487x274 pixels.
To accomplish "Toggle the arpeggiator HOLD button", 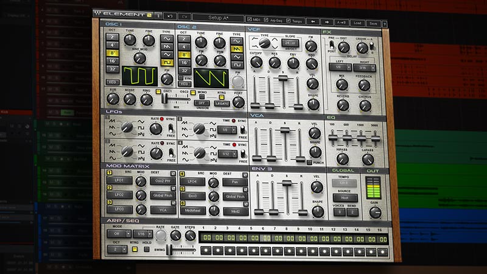I will click(146, 249).
